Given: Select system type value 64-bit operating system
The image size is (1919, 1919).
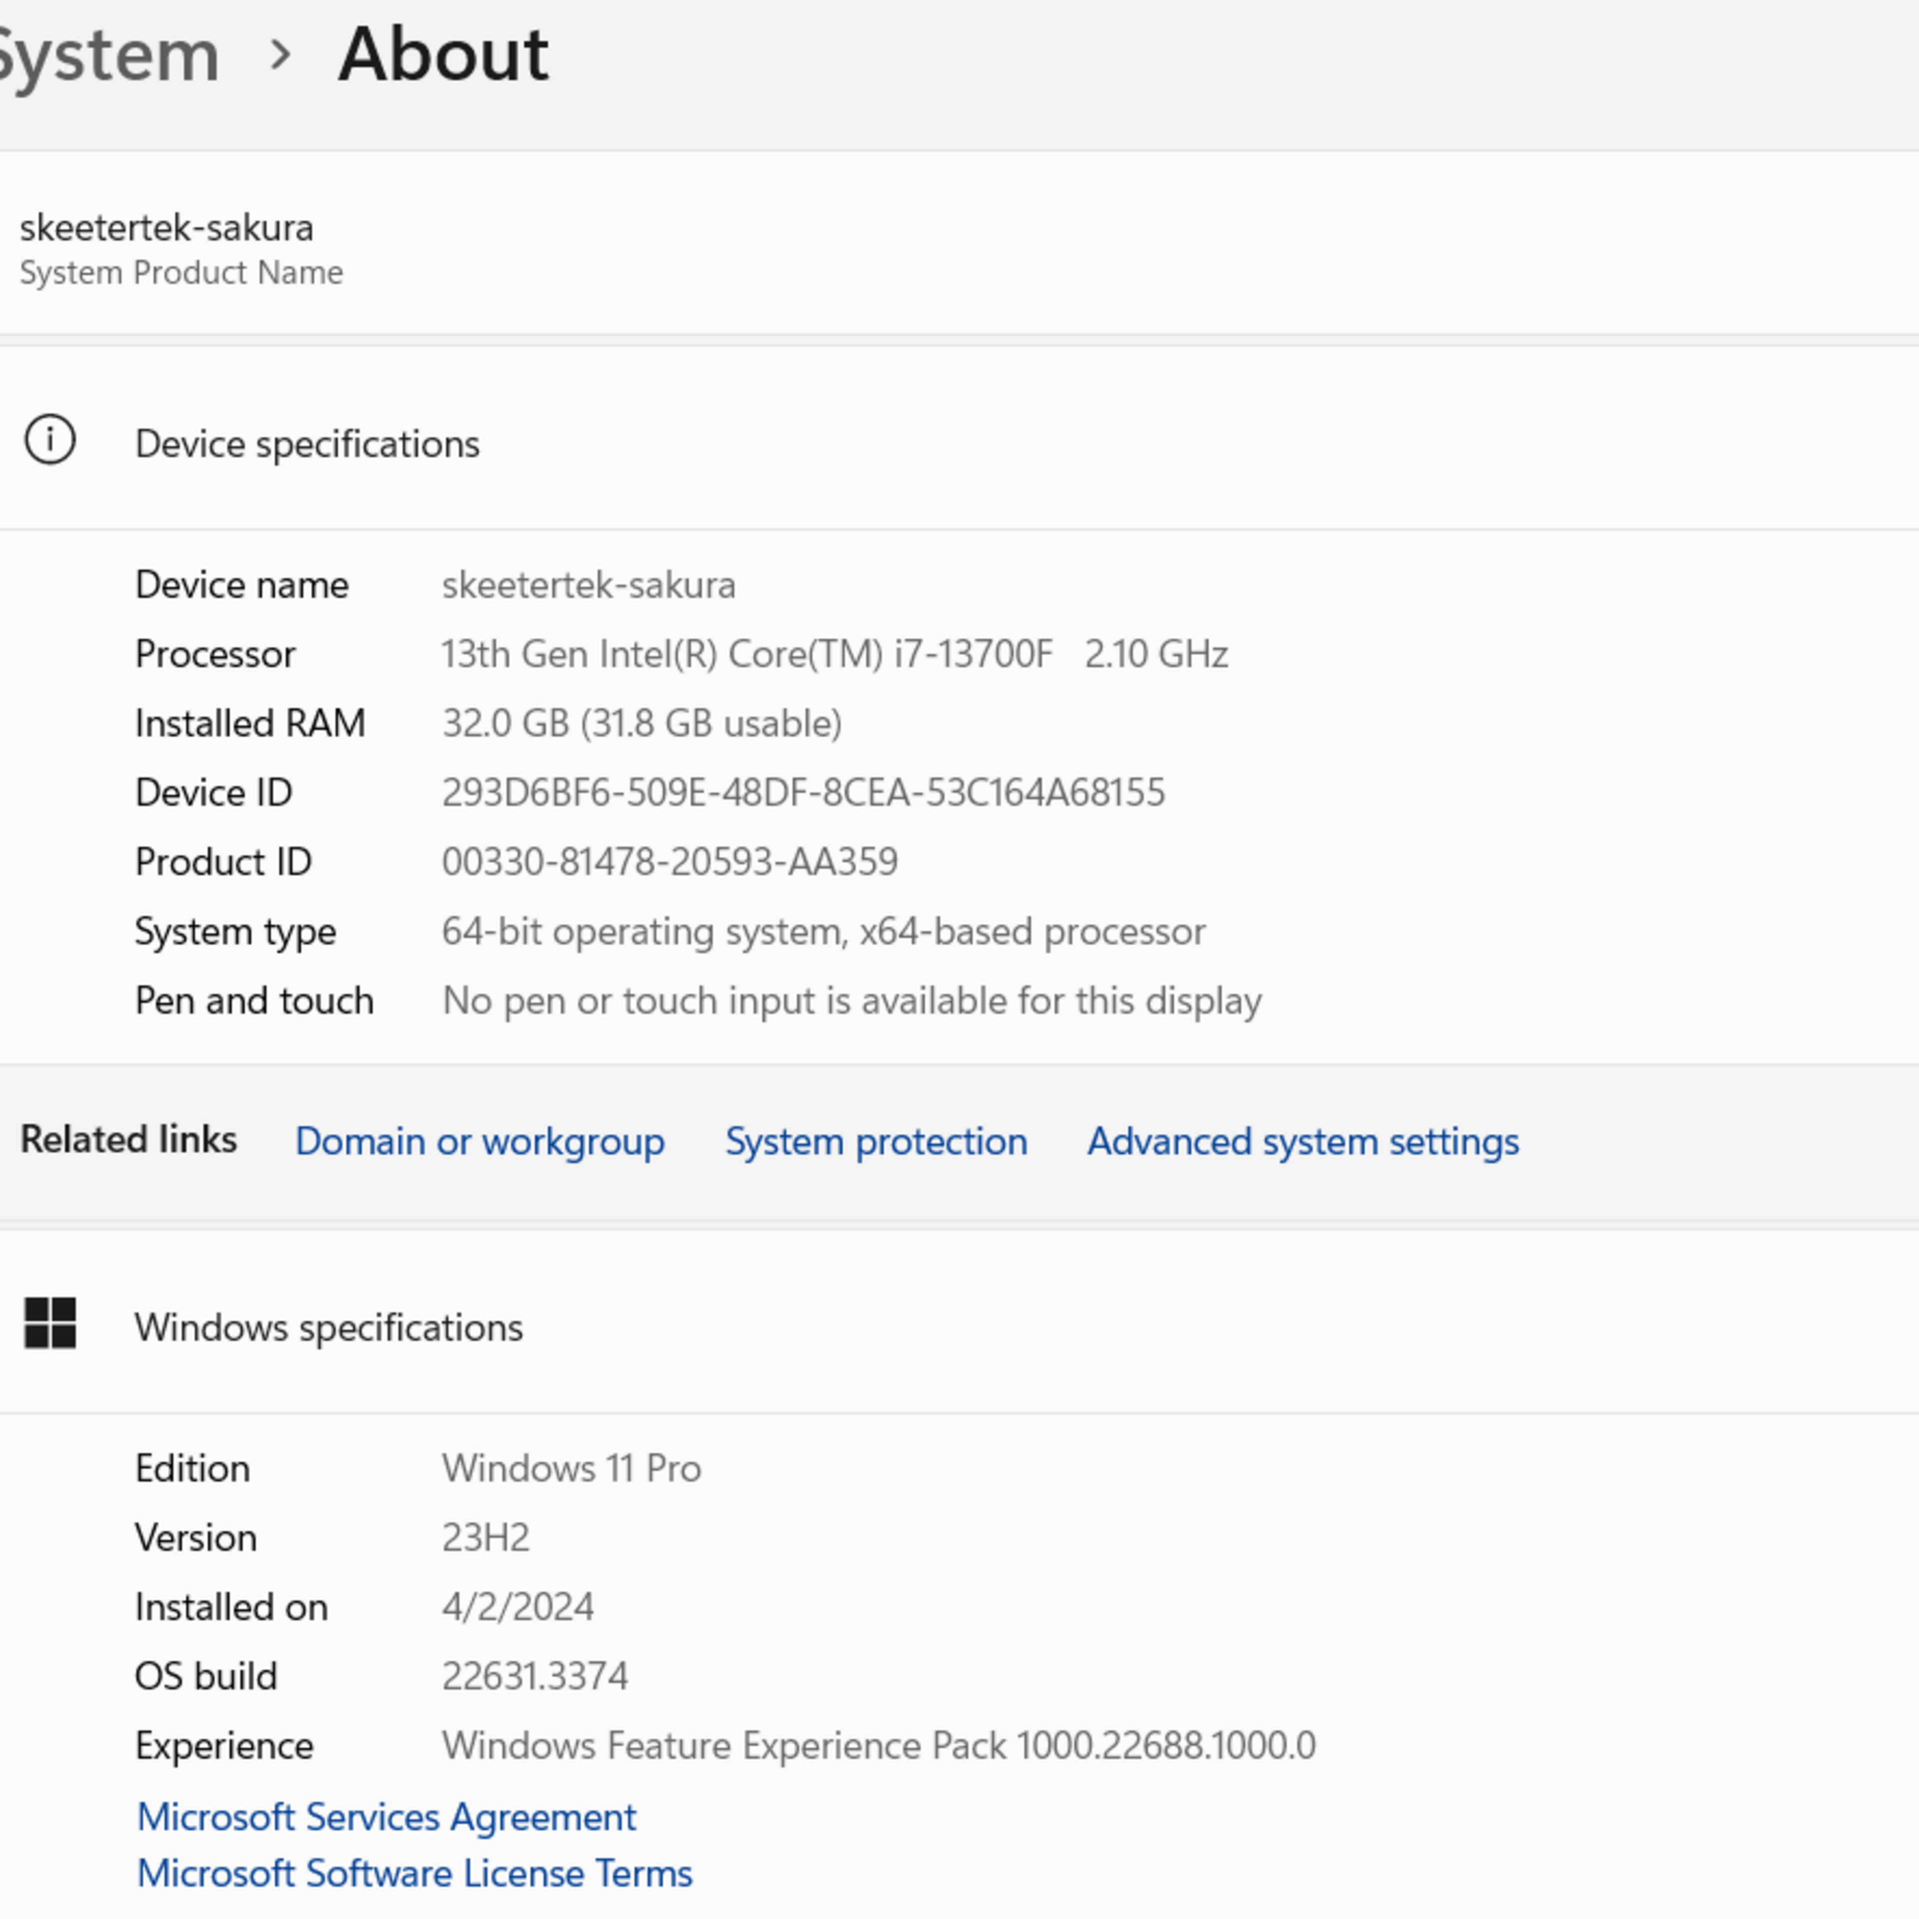Looking at the screenshot, I should [824, 932].
